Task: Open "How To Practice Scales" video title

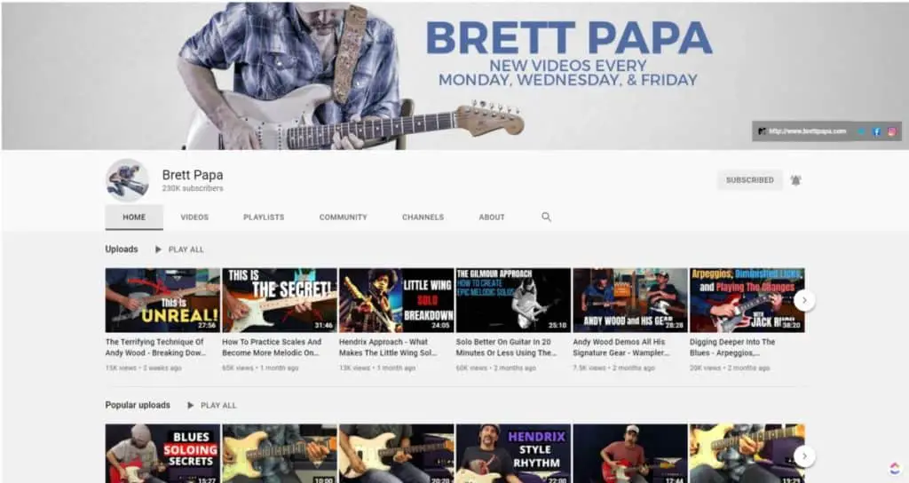Action: (272, 347)
